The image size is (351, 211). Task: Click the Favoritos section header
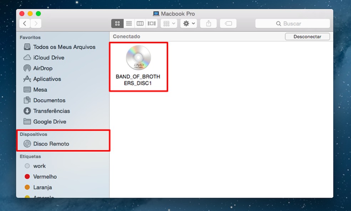click(x=30, y=37)
